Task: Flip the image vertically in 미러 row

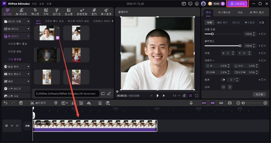Action: 230,87
